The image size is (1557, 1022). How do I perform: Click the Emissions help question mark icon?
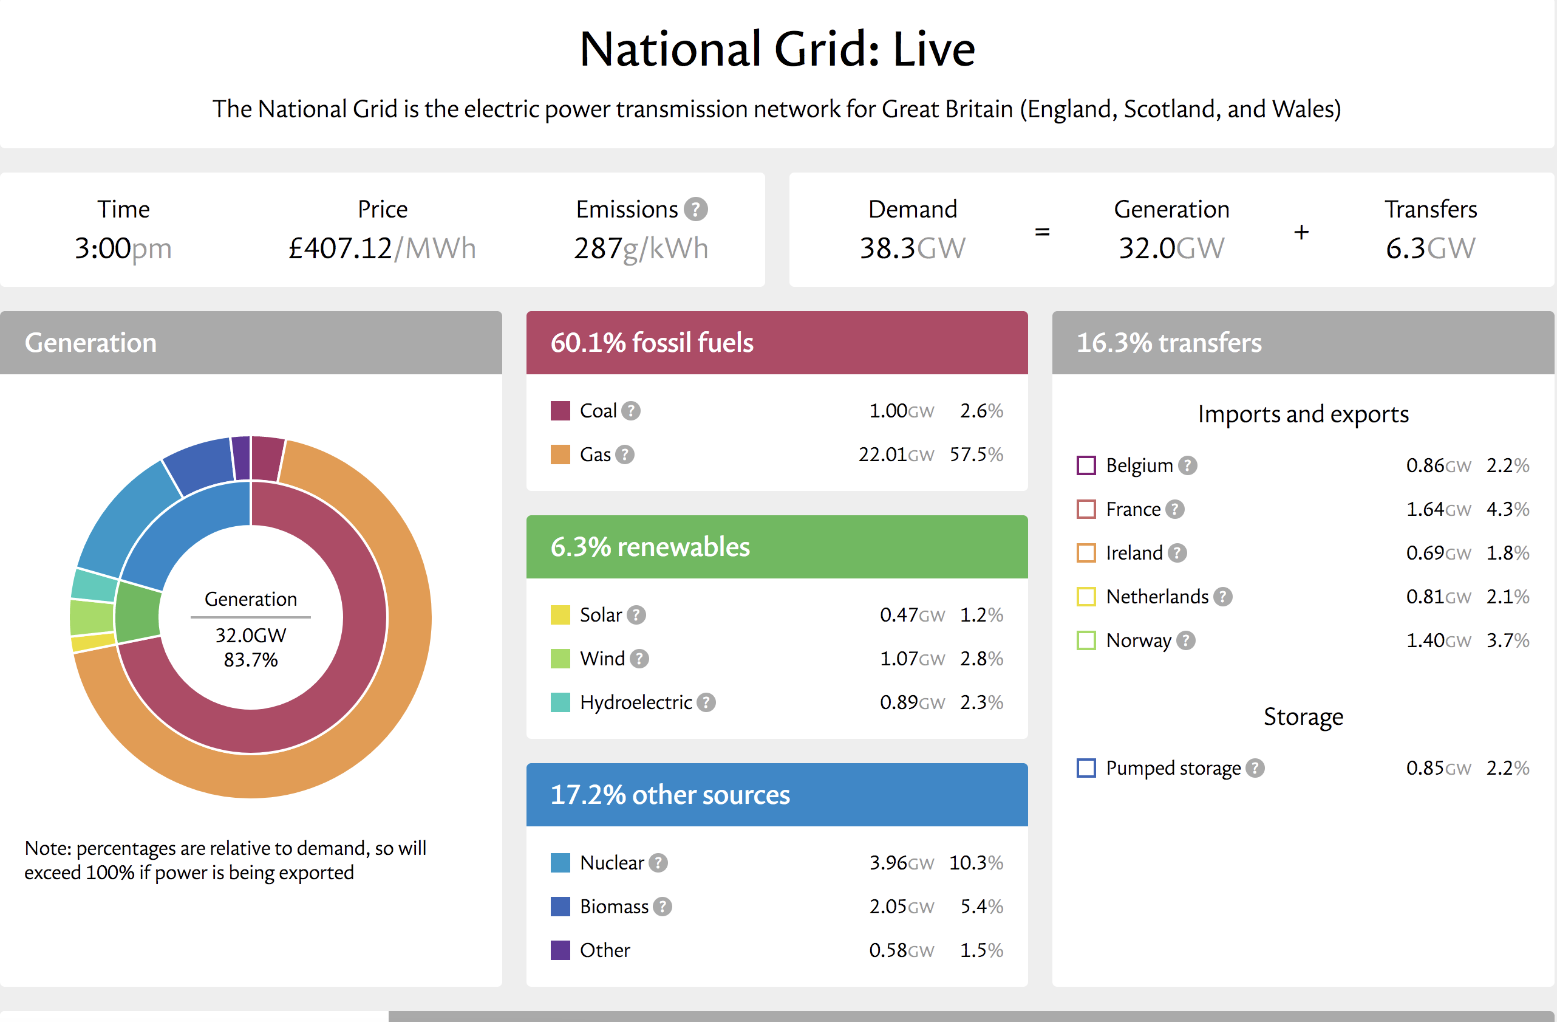coord(695,210)
